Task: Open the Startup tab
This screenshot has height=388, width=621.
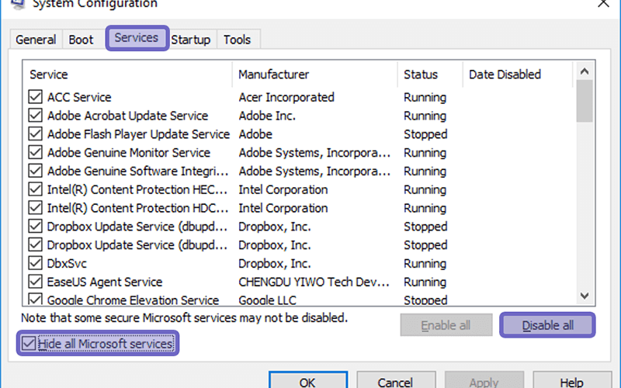Action: 191,40
